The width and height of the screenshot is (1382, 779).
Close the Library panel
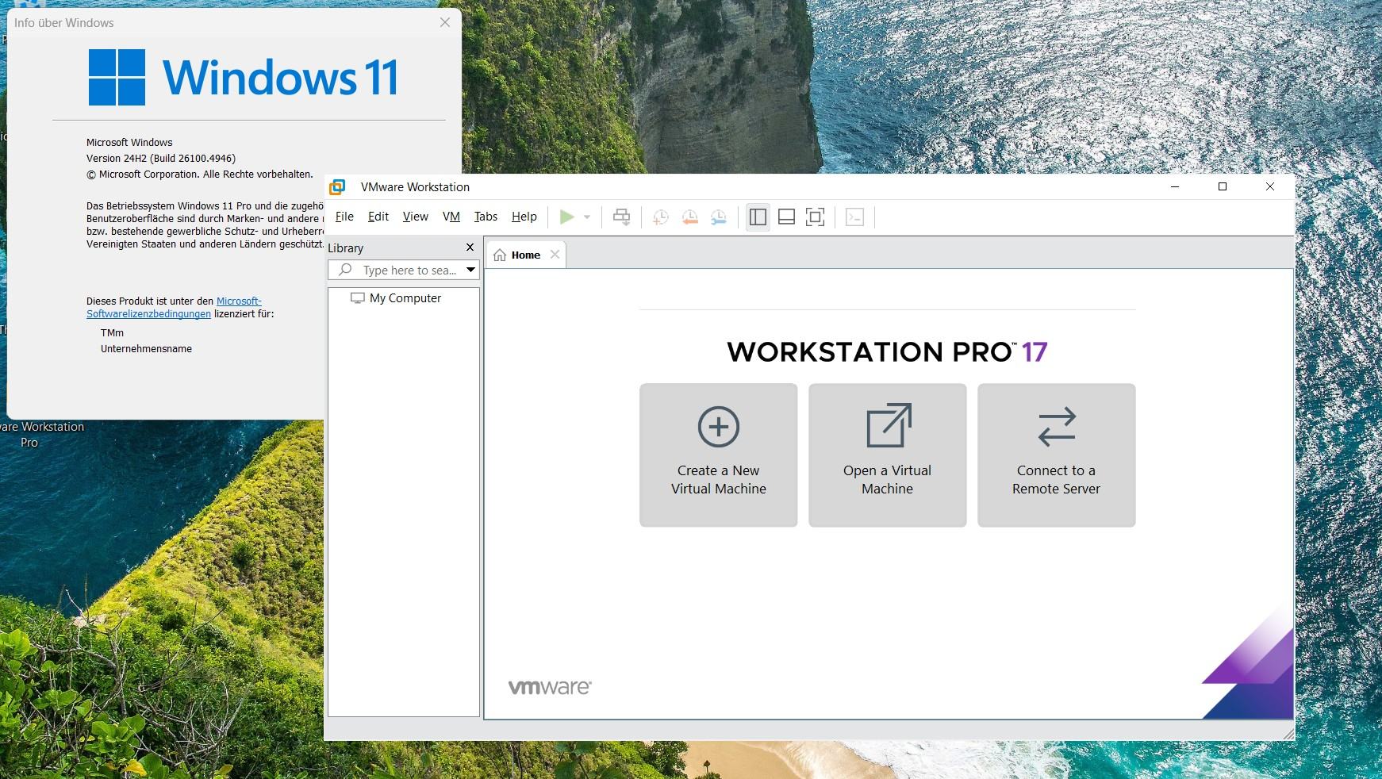tap(470, 248)
